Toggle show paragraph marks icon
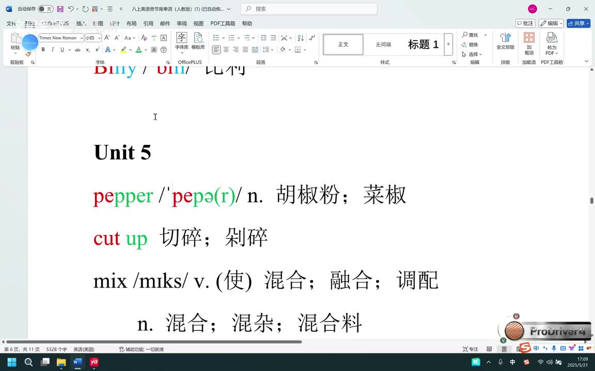 pos(312,38)
